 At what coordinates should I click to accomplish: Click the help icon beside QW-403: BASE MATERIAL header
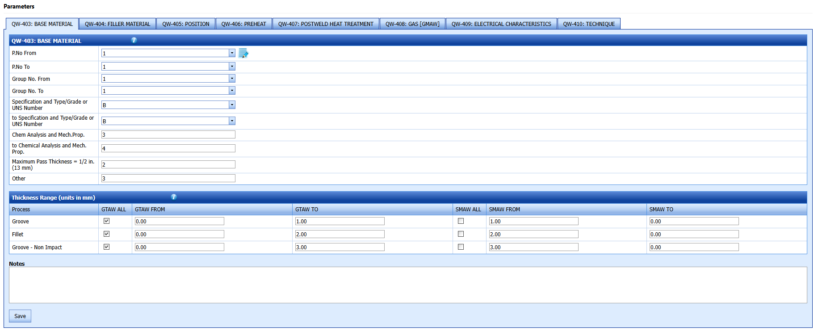pos(134,40)
